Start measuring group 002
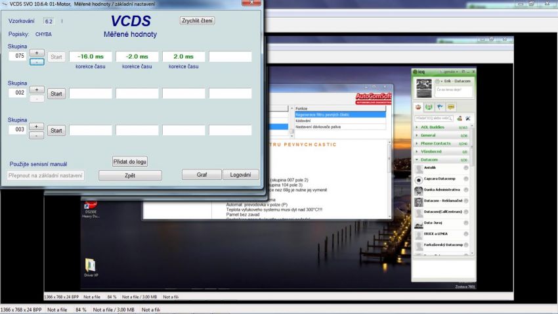The height and width of the screenshot is (314, 558). point(56,94)
